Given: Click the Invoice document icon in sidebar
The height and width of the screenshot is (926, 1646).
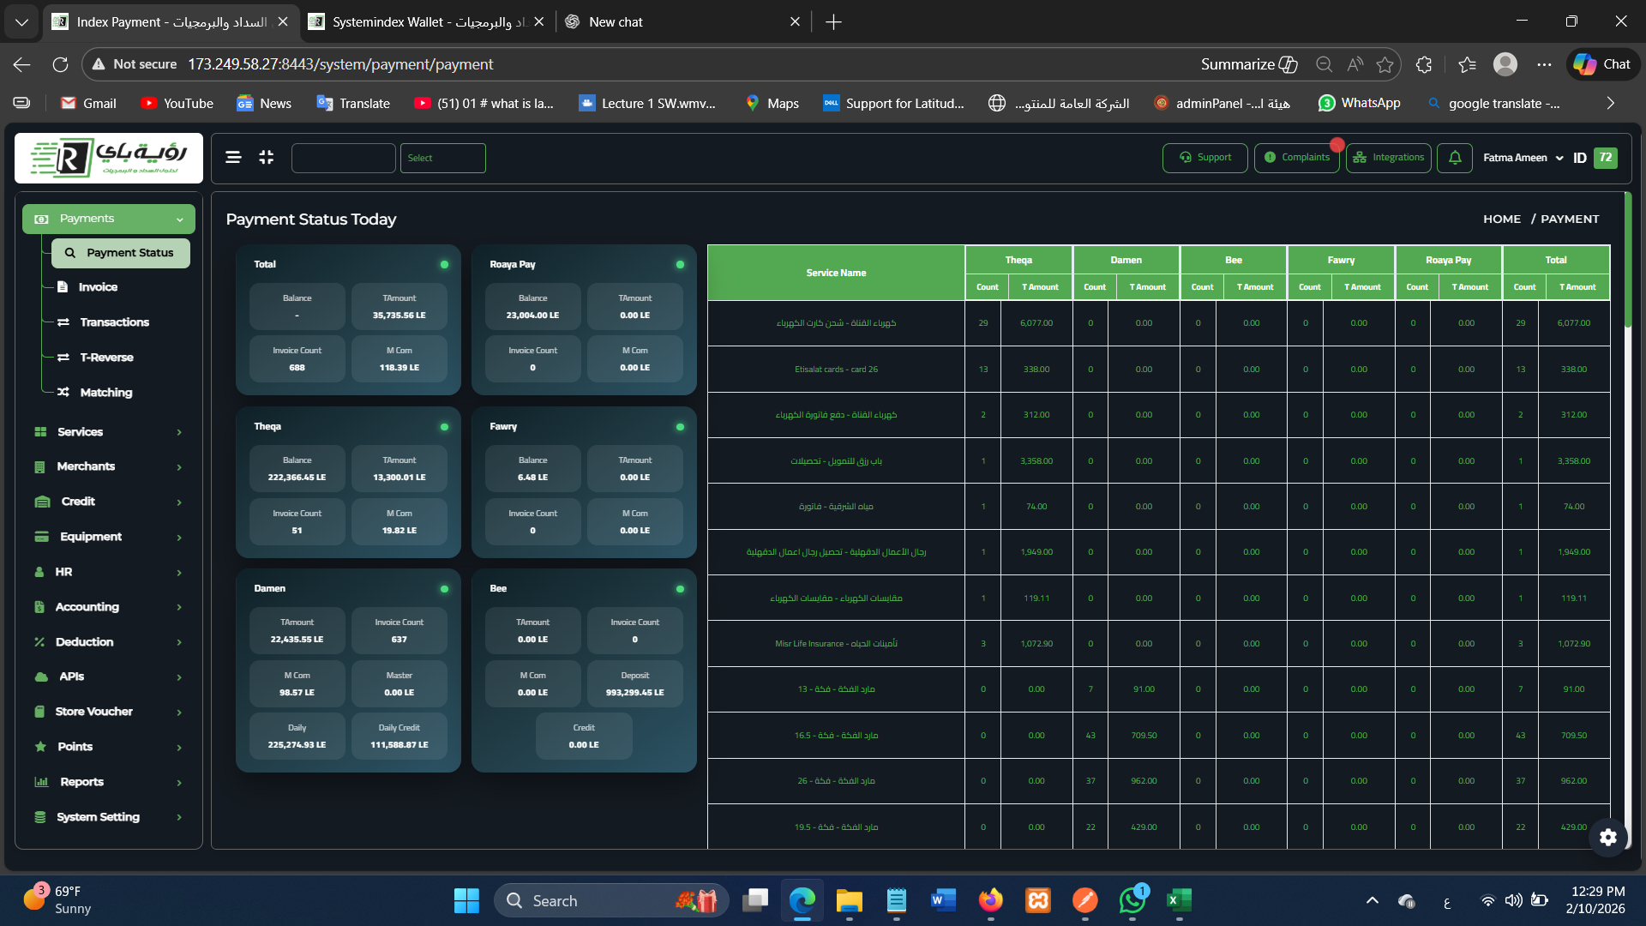Looking at the screenshot, I should [63, 287].
